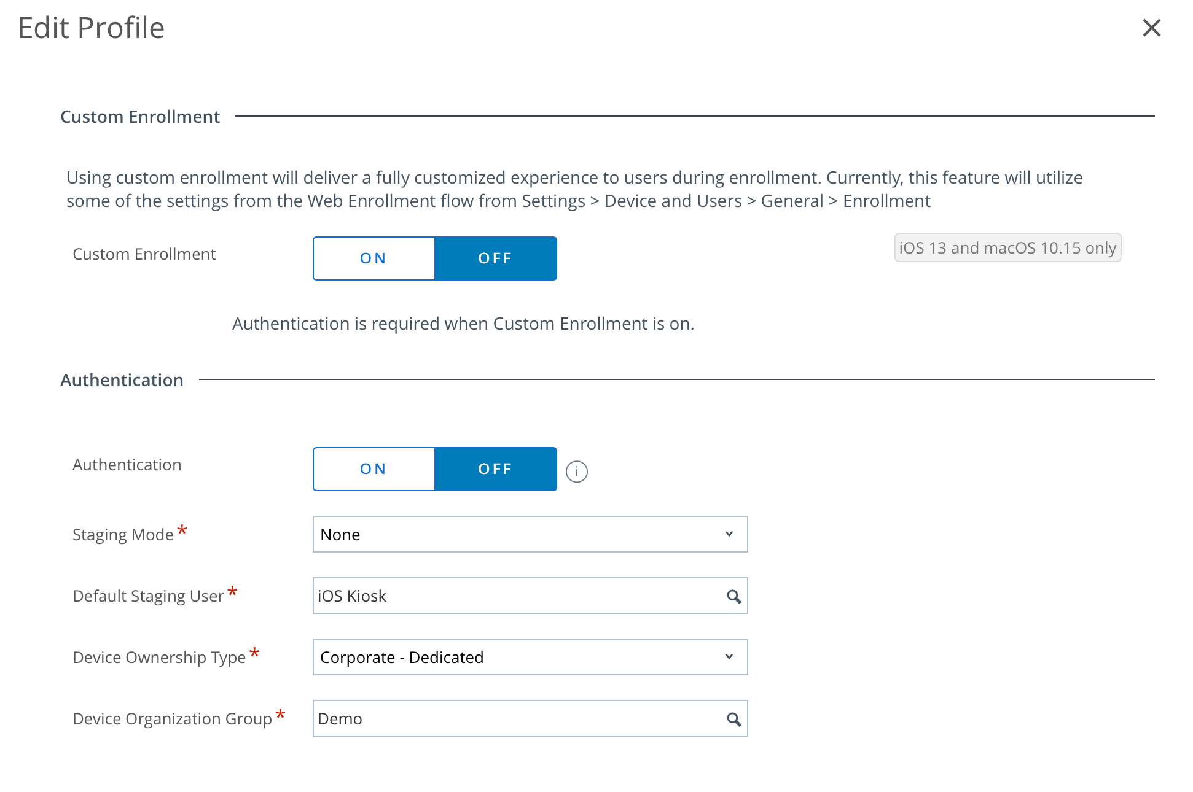This screenshot has width=1193, height=792.
Task: Click search icon in Device Organization Group
Action: [x=733, y=719]
